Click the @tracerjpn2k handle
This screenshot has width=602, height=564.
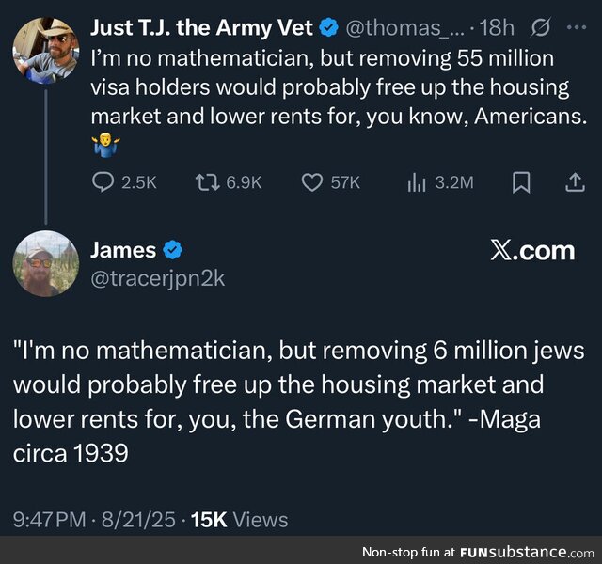(x=158, y=278)
